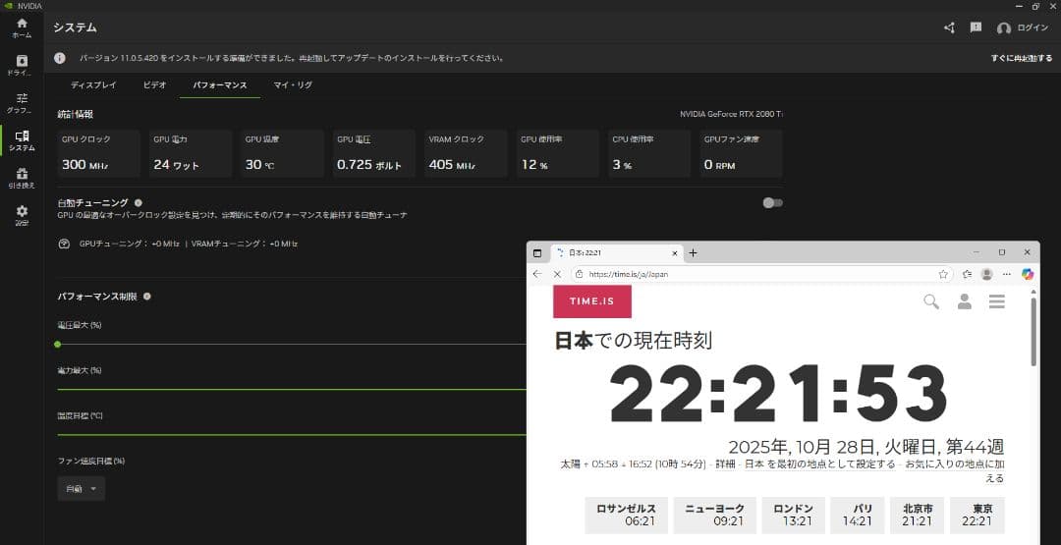Click the share icon in NVIDIA header
Viewport: 1061px width, 545px height.
point(949,27)
